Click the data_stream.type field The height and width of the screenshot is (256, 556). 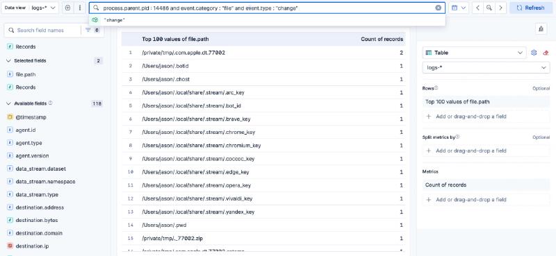37,195
